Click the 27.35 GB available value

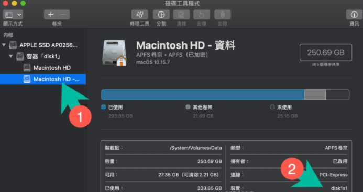pyautogui.click(x=189, y=175)
